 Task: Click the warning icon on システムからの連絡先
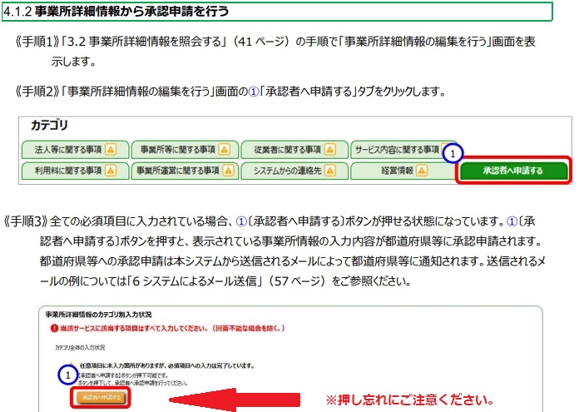coord(329,171)
